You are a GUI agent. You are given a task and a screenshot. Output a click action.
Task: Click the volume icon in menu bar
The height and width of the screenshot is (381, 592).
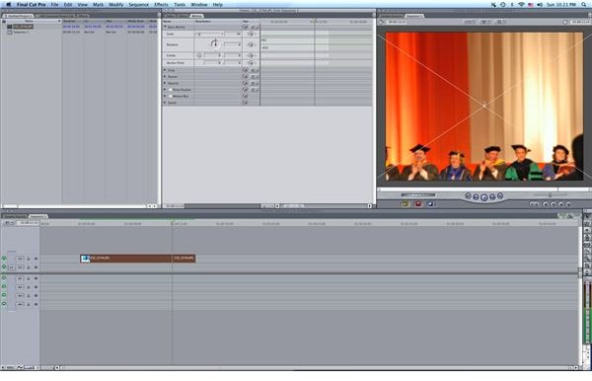[540, 5]
